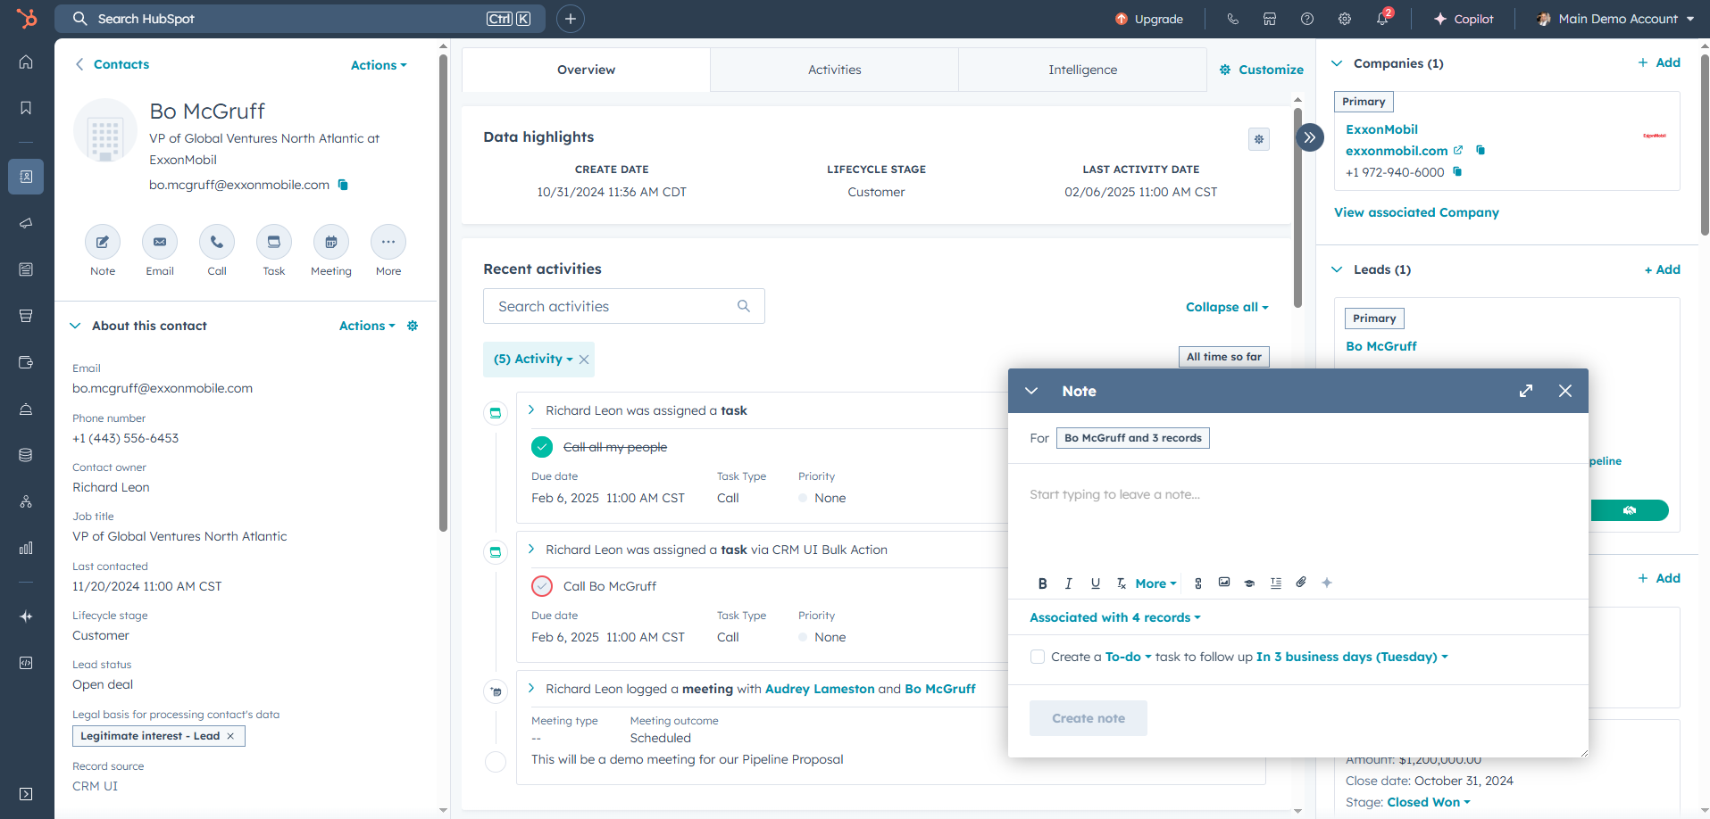The height and width of the screenshot is (819, 1710).
Task: Open Copilot from the top bar
Action: tap(1464, 19)
